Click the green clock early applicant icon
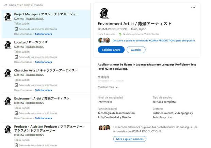The image size is (211, 148). tap(120, 34)
